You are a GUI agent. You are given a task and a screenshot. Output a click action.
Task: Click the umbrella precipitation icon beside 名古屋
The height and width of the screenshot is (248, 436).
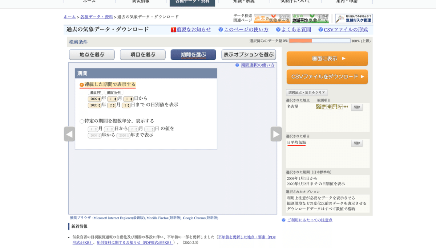tap(324, 107)
